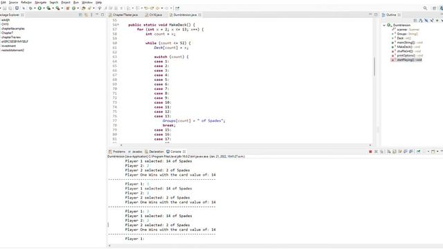Click the New Java Class icon

[73, 8]
